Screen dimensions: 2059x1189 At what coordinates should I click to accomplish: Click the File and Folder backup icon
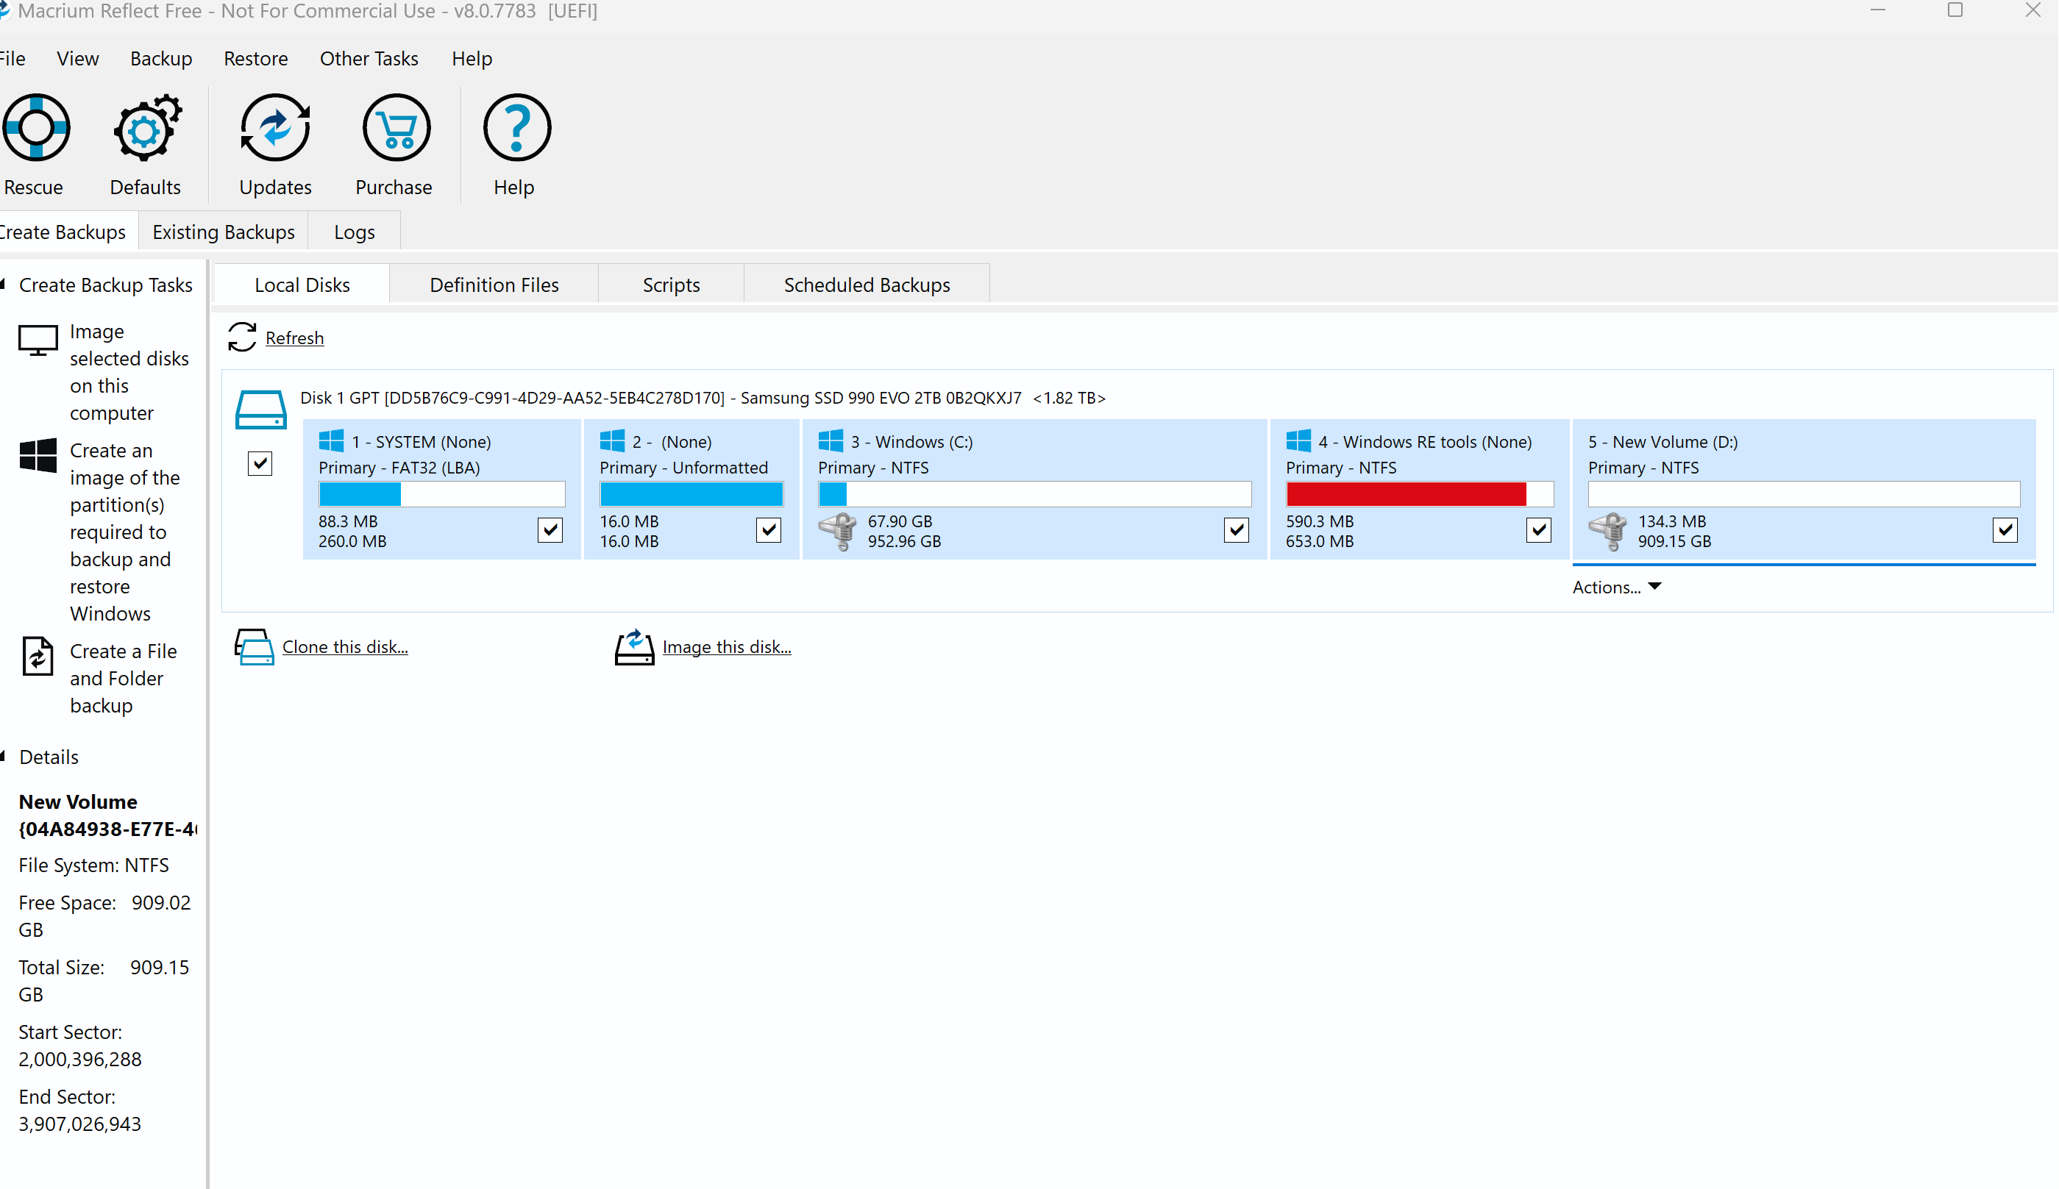click(38, 657)
